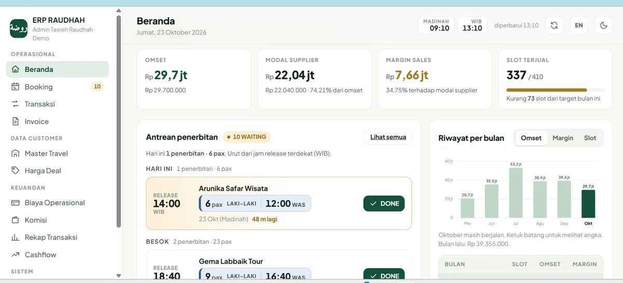
Task: Open Rekap Transaksi page
Action: pyautogui.click(x=58, y=237)
